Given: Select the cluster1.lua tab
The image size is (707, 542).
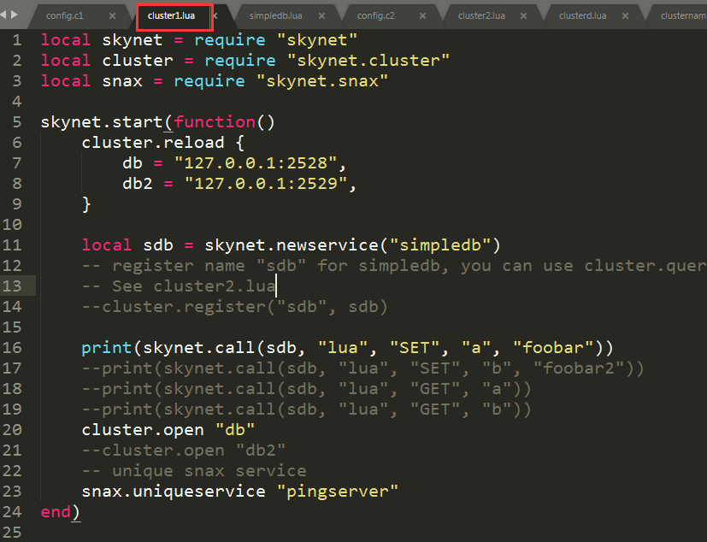Looking at the screenshot, I should tap(171, 15).
